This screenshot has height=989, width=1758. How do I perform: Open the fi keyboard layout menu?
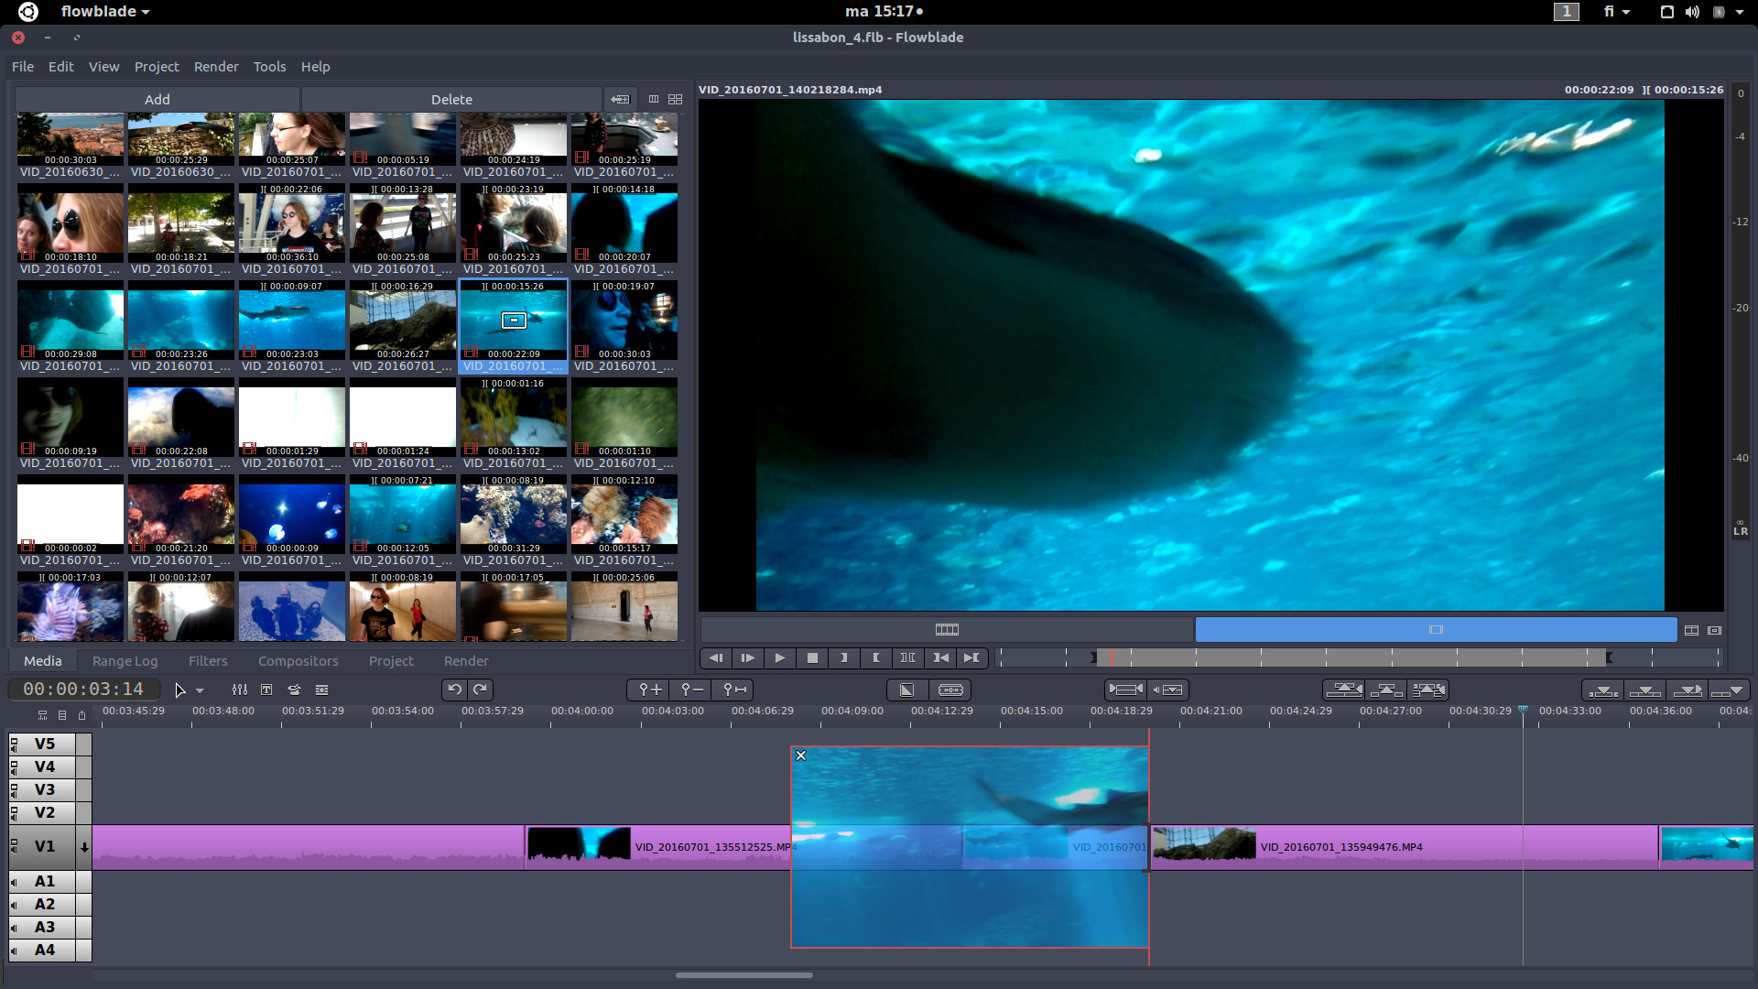pos(1616,11)
